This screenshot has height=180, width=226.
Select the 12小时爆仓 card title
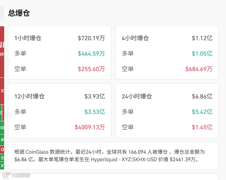tap(29, 96)
